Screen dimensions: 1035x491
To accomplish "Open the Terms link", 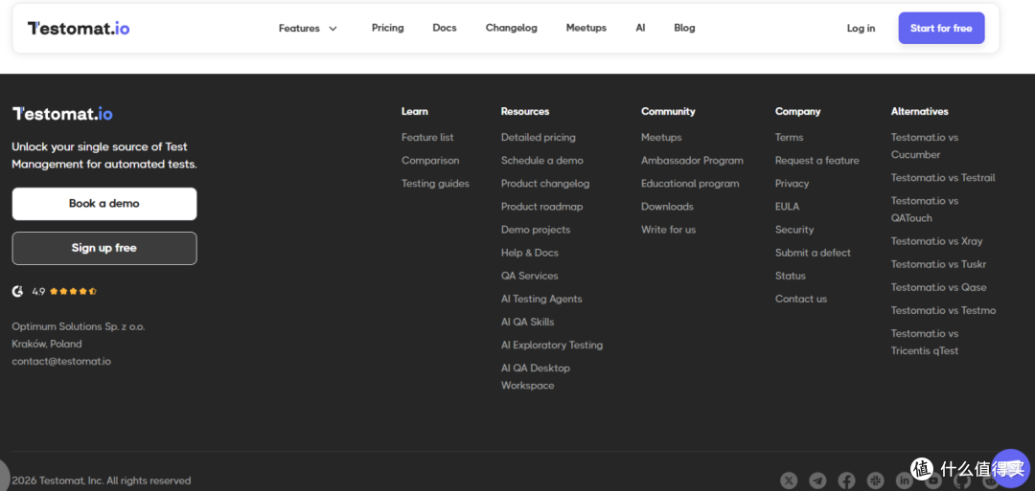I will click(789, 137).
